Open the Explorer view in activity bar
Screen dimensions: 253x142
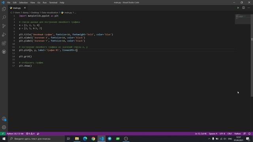pyautogui.click(x=4, y=9)
